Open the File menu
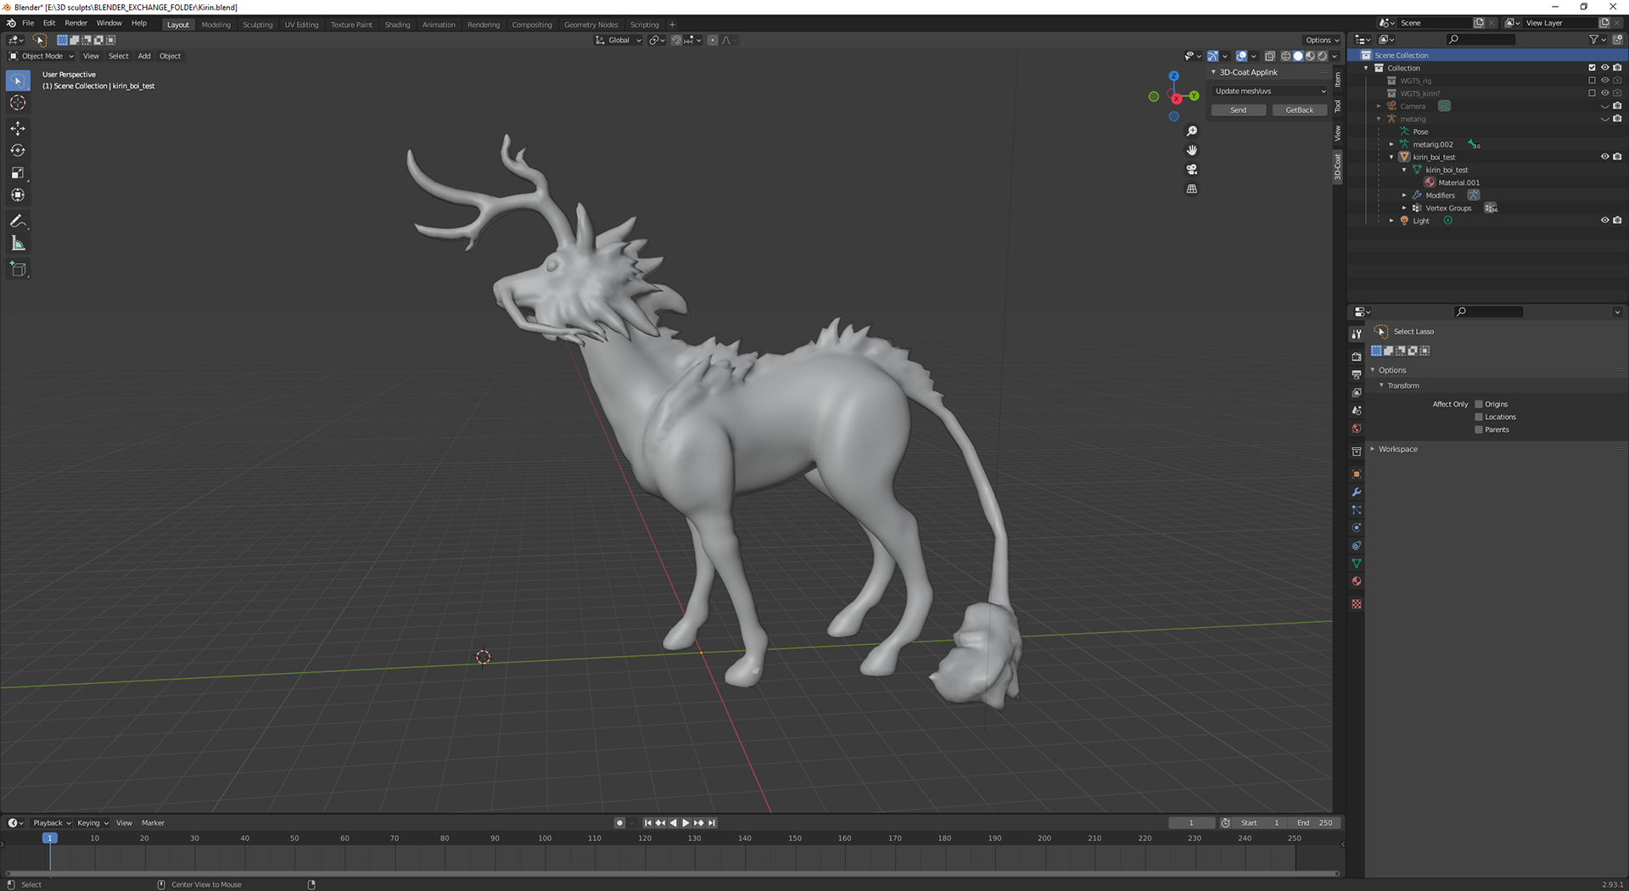 click(x=28, y=23)
